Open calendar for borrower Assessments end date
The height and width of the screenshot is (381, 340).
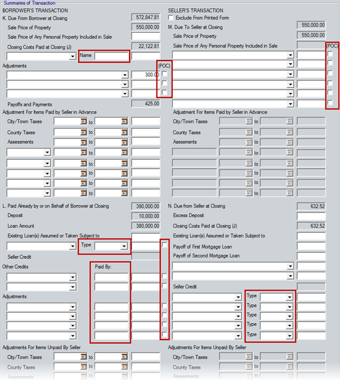point(124,142)
